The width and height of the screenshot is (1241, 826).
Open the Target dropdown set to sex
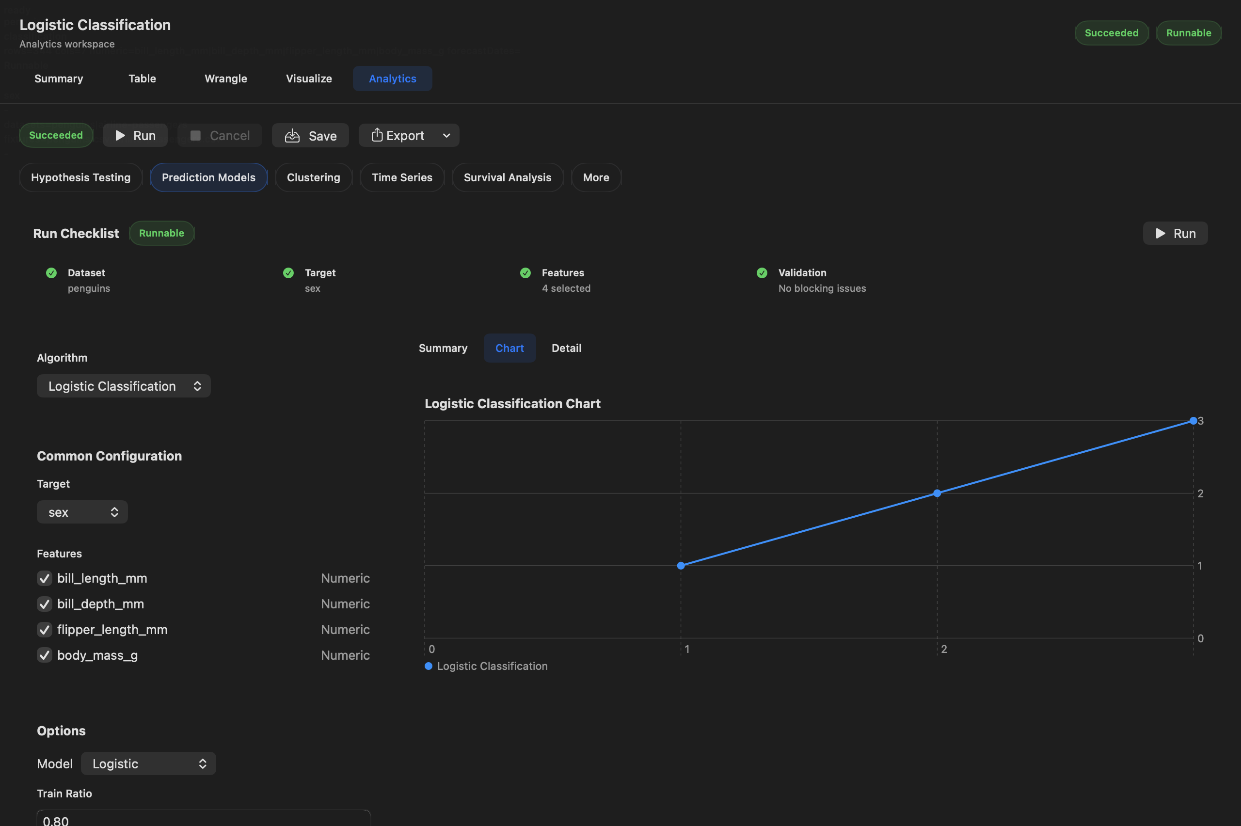[82, 512]
